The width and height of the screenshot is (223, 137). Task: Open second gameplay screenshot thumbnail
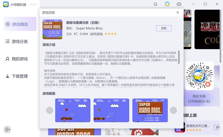(x=111, y=110)
